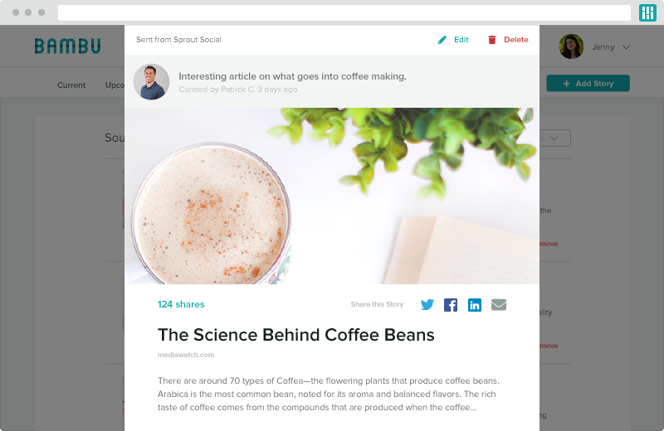Viewport: 664px width, 431px height.
Task: Click the browser address bar
Action: [x=344, y=12]
